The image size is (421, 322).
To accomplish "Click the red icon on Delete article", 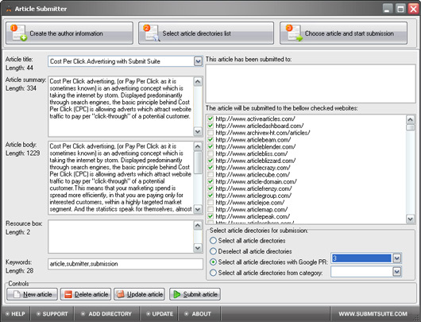I will point(68,294).
